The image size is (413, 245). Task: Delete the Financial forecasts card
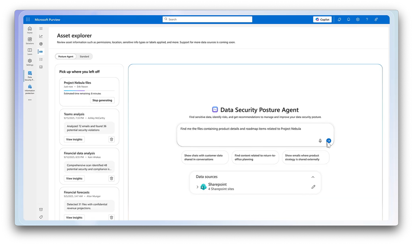point(112,217)
